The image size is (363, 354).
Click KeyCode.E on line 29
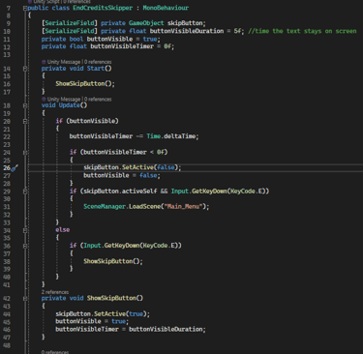tap(248, 192)
